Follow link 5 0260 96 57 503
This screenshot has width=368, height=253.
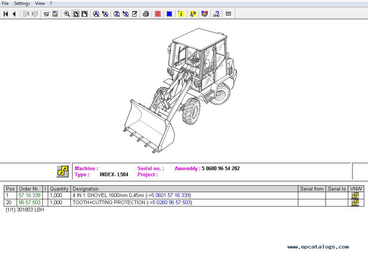[172, 202]
